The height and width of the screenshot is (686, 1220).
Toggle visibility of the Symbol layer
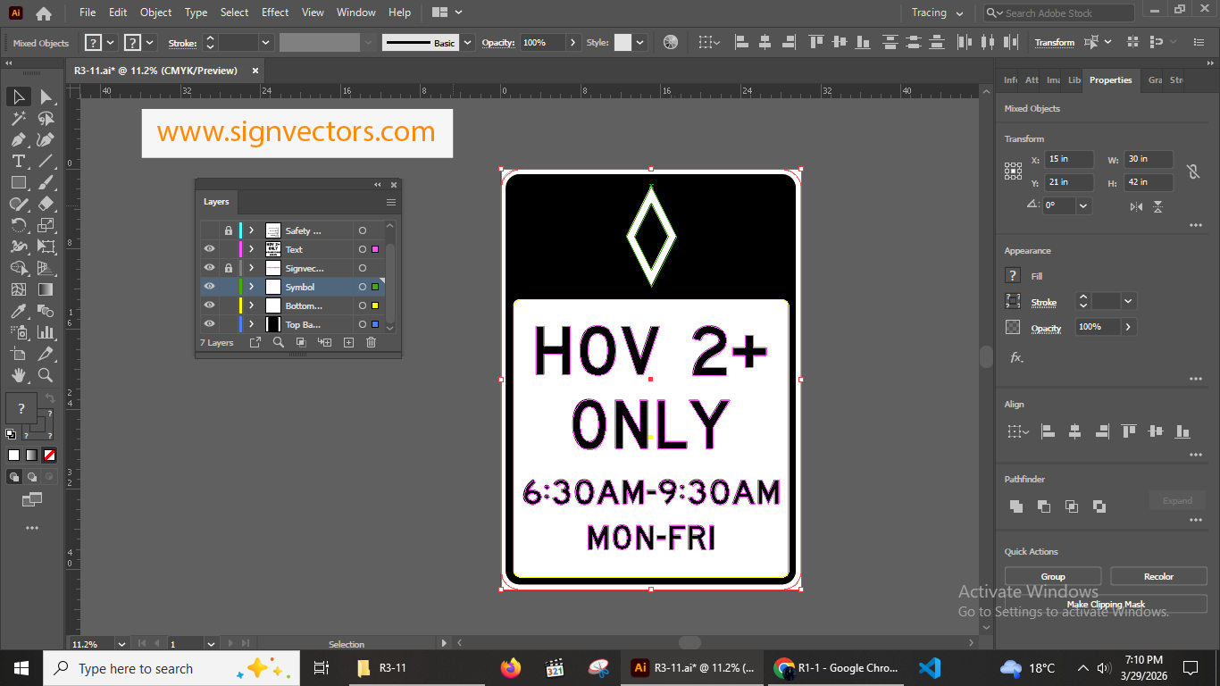[x=209, y=286]
